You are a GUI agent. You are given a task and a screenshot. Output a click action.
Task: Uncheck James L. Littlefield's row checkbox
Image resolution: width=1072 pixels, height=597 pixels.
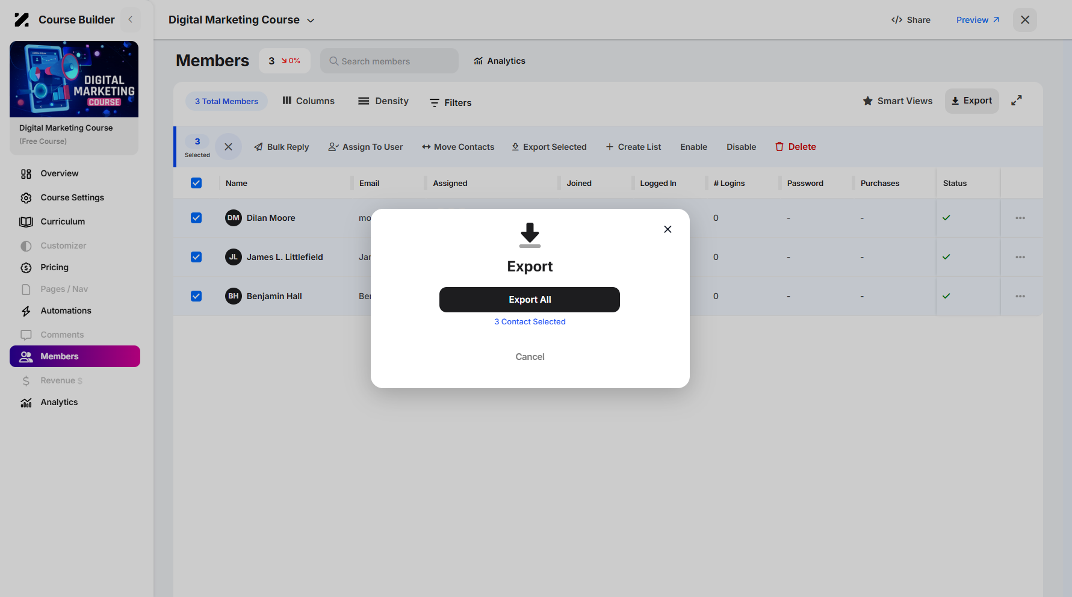(196, 257)
